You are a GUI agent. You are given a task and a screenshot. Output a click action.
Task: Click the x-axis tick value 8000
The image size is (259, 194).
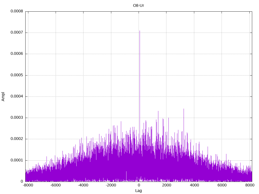click(250, 185)
